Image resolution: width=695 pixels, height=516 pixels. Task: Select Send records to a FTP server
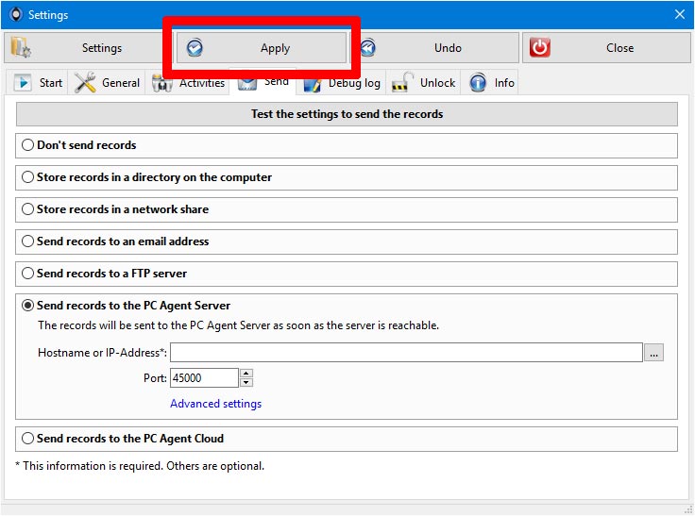point(28,274)
